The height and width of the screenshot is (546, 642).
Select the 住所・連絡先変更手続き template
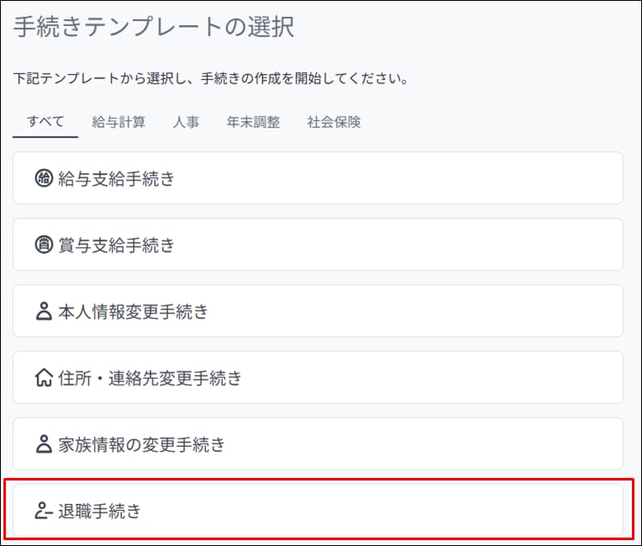[318, 378]
